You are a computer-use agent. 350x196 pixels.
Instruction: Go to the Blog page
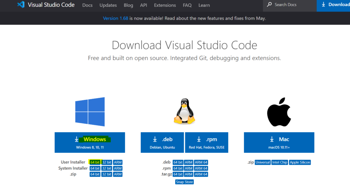(x=129, y=5)
